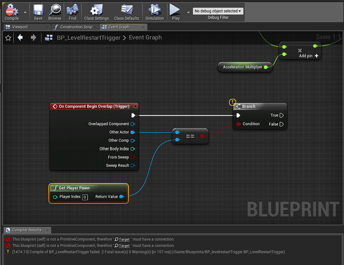
Task: Switch to the Construction Script tab
Action: pyautogui.click(x=74, y=27)
